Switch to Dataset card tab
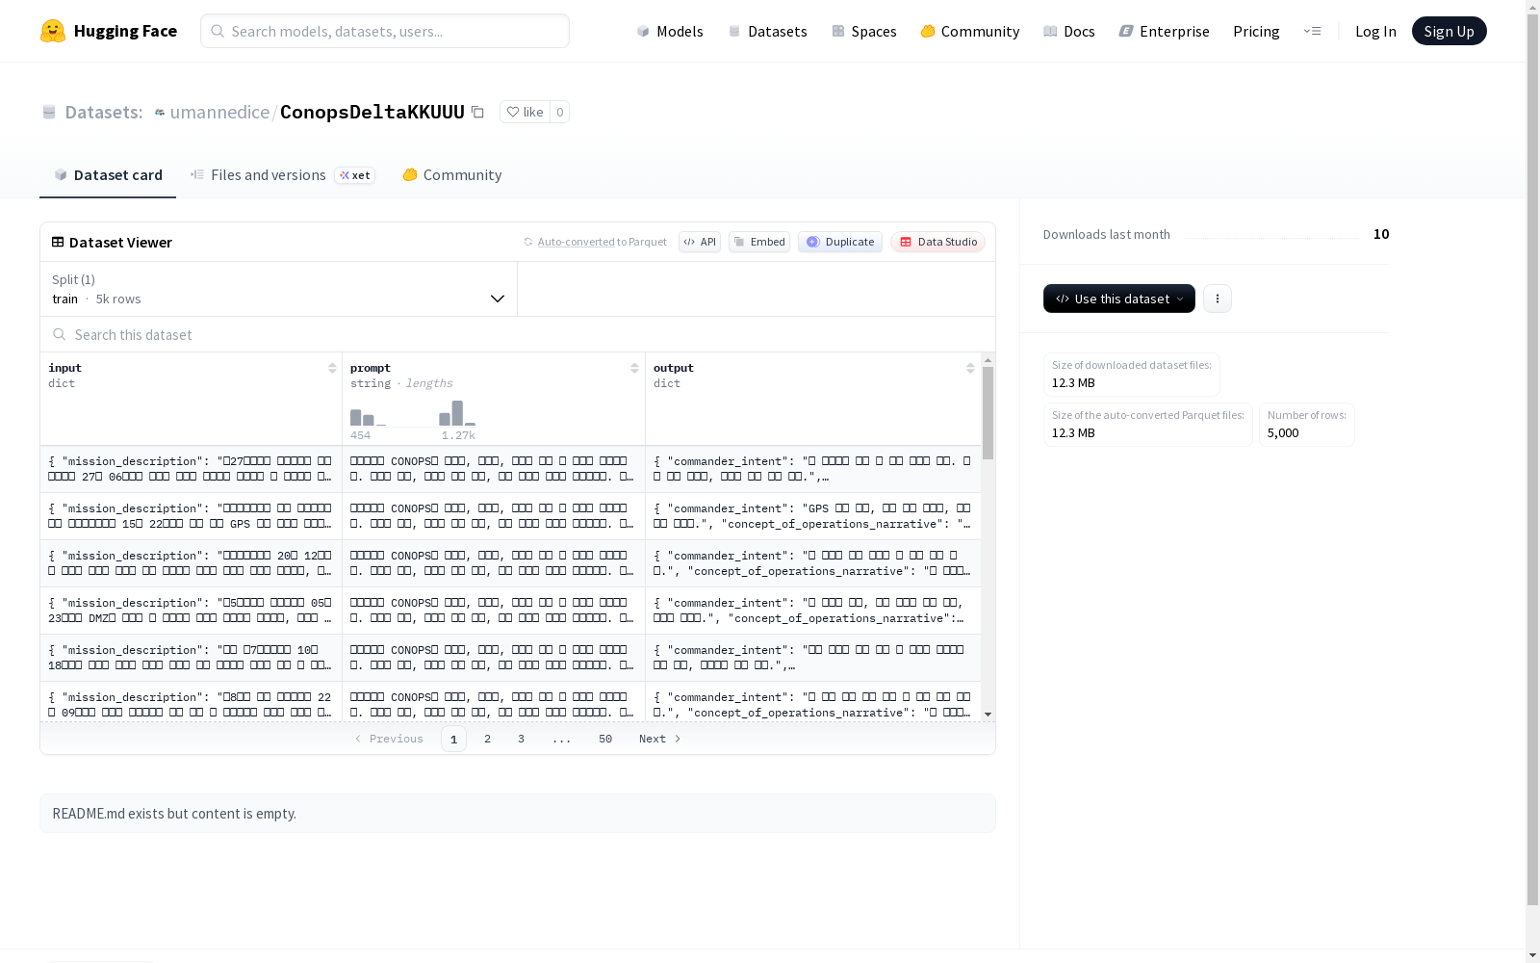Screen dimensions: 1540x963 108,174
